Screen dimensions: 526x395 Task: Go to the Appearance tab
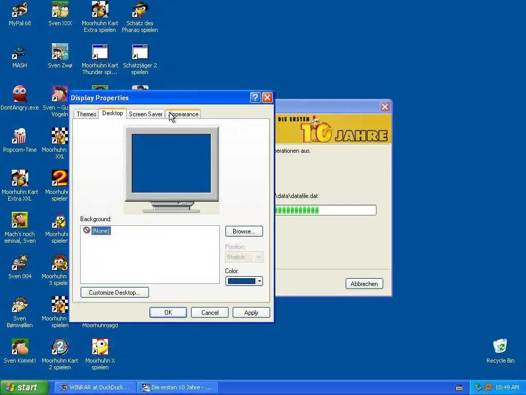[x=183, y=114]
